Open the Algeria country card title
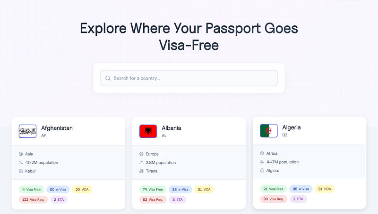Screen dimensions: 378x214 [x=292, y=127]
